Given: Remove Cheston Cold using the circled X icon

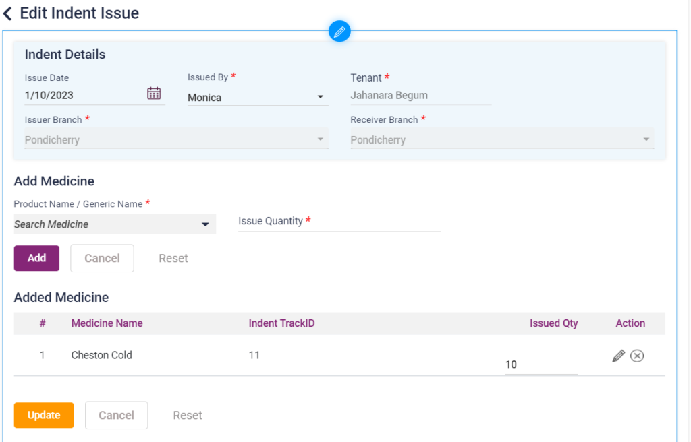Looking at the screenshot, I should [637, 356].
